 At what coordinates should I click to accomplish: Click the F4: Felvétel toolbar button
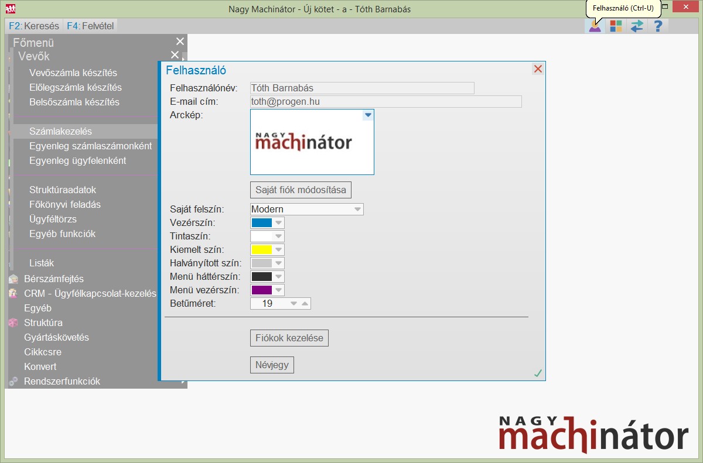pos(91,26)
